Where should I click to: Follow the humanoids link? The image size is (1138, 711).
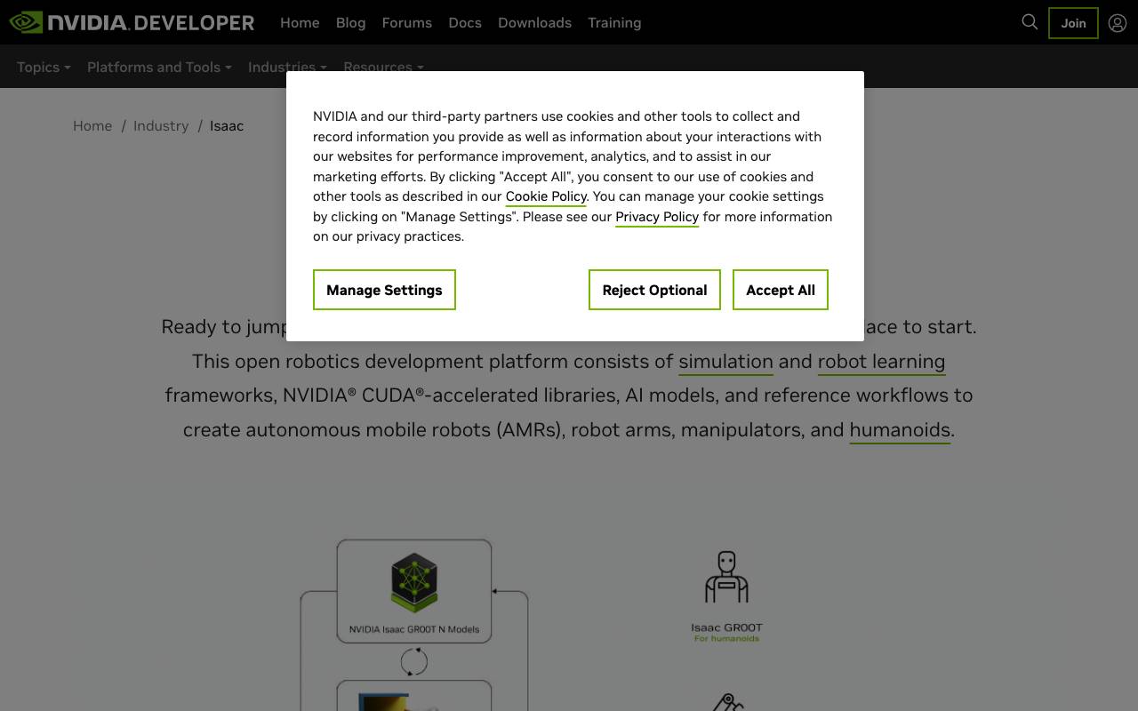[x=900, y=430]
